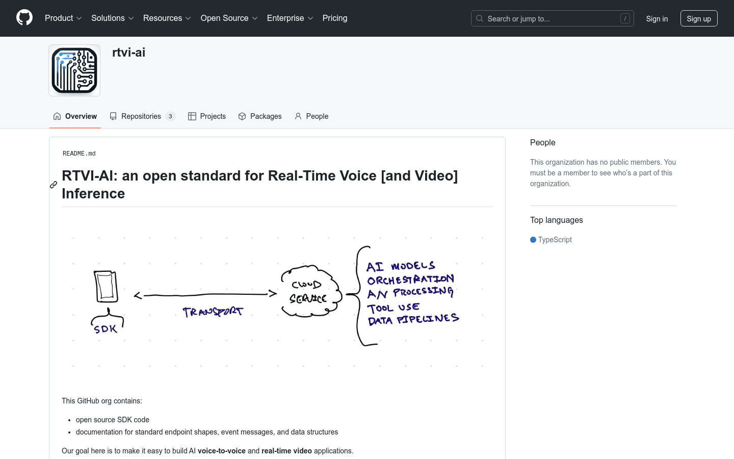
Task: Click the Projects table icon
Action: (192, 116)
